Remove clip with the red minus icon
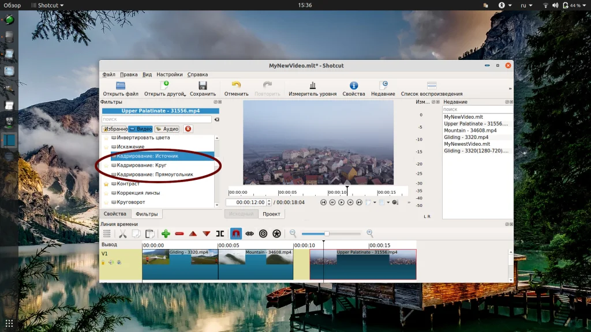Image resolution: width=591 pixels, height=332 pixels. (x=179, y=233)
